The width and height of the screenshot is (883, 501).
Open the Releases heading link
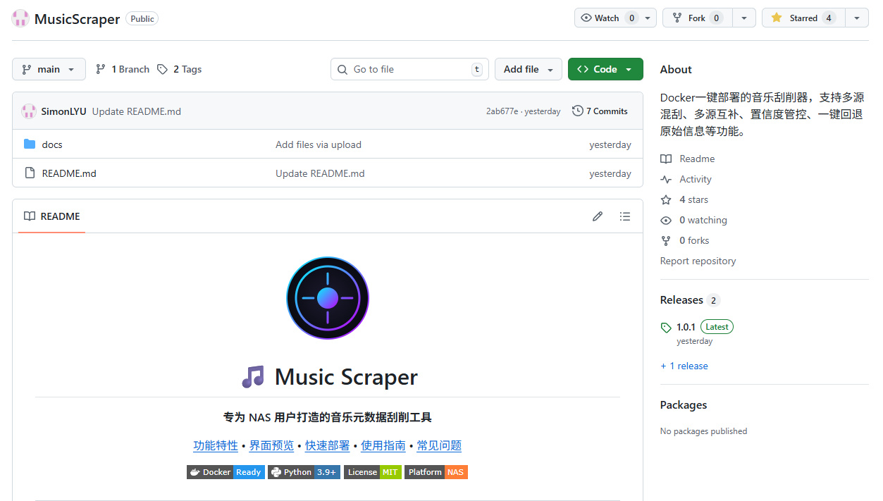click(x=681, y=300)
